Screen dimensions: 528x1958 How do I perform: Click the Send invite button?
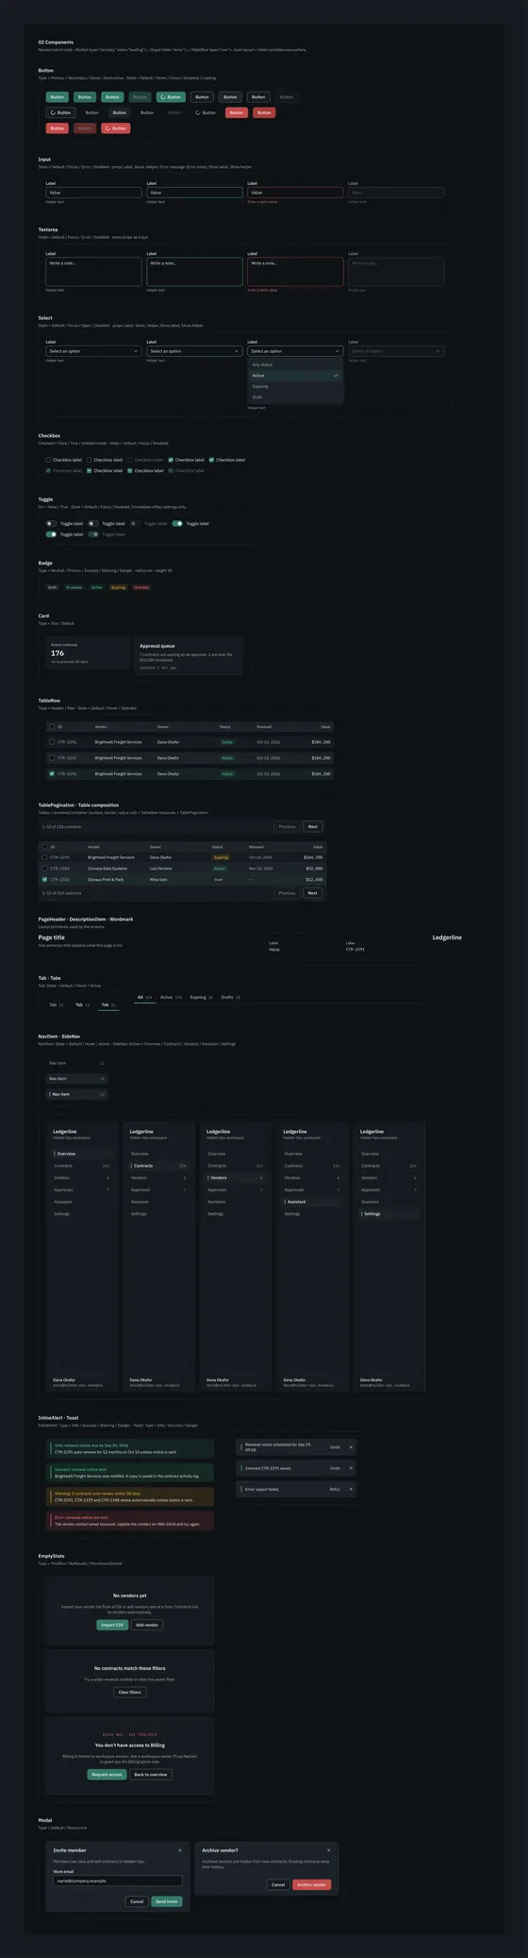click(167, 1901)
